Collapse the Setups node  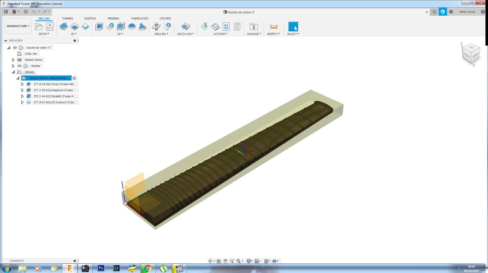[x=13, y=72]
